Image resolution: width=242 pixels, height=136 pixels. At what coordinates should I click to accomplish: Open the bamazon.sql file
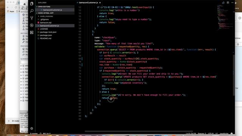click(46, 23)
